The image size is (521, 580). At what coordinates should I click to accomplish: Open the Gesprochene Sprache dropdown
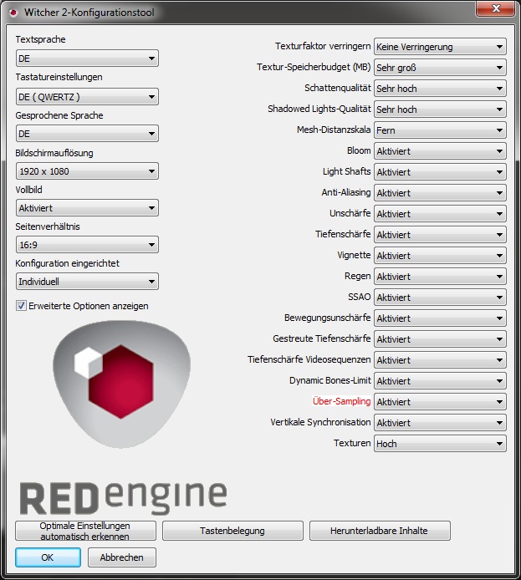tap(87, 134)
